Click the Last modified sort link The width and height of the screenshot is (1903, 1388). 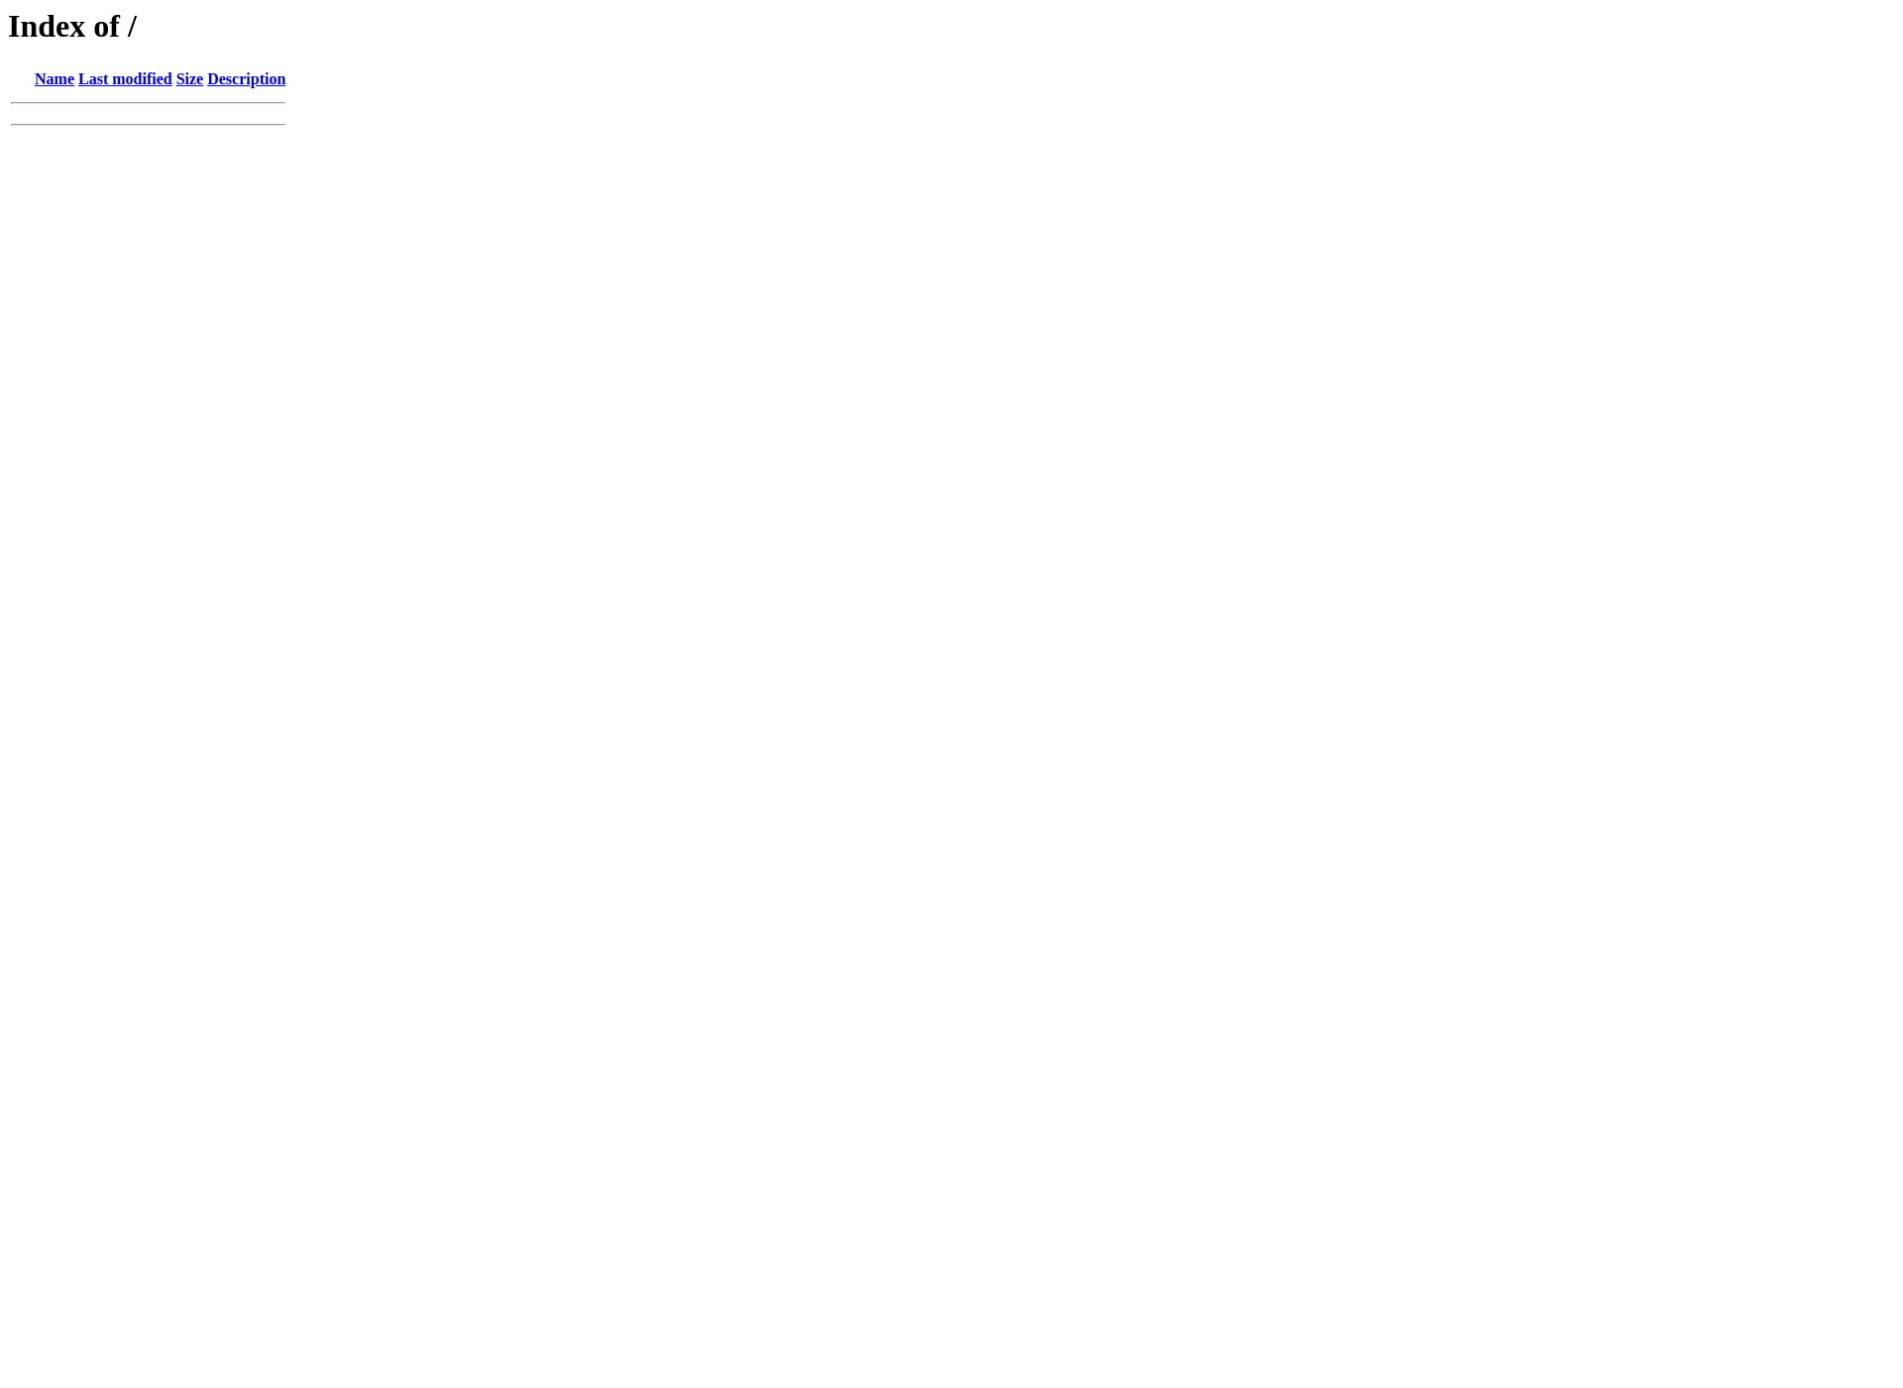(126, 80)
